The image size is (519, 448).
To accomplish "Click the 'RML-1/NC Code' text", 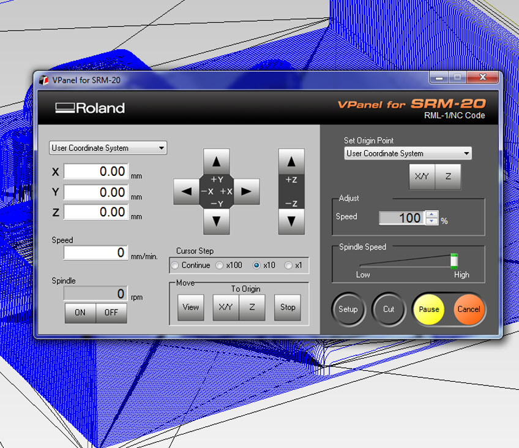I will (x=455, y=116).
